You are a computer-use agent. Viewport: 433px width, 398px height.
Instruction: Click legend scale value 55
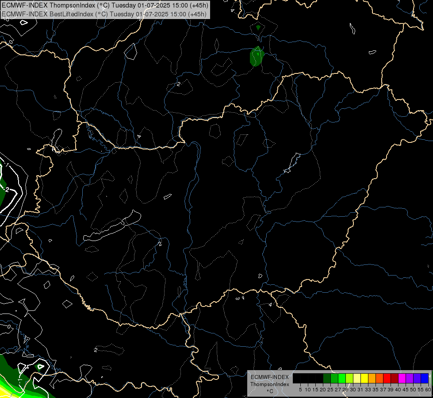421,390
